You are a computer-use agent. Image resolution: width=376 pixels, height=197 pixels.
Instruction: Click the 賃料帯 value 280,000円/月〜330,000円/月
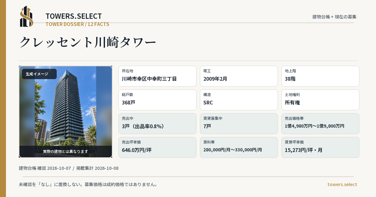point(233,150)
